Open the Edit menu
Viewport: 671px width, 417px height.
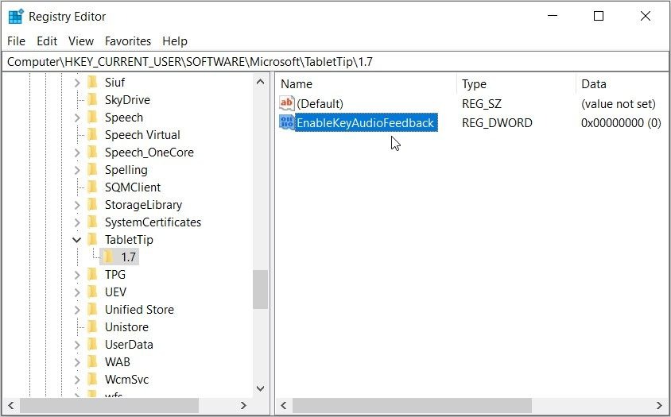[47, 41]
